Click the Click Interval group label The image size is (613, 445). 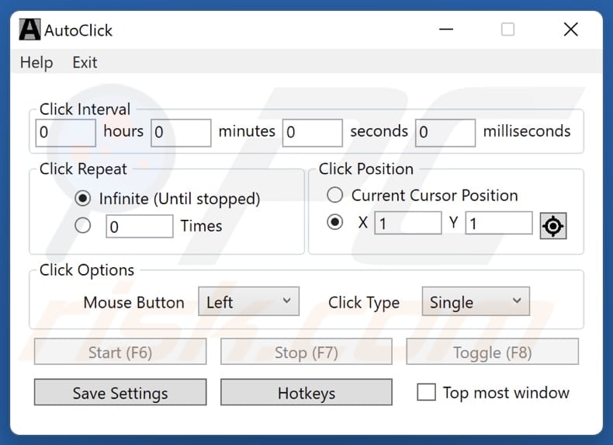[85, 110]
